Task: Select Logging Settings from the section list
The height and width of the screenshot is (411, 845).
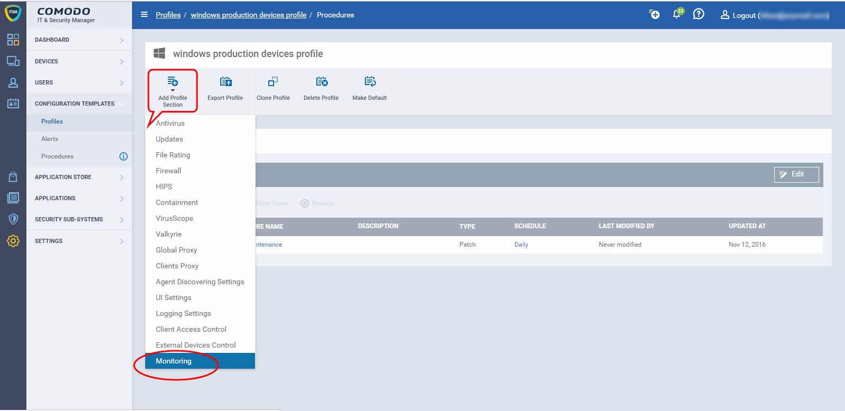Action: pos(200,313)
